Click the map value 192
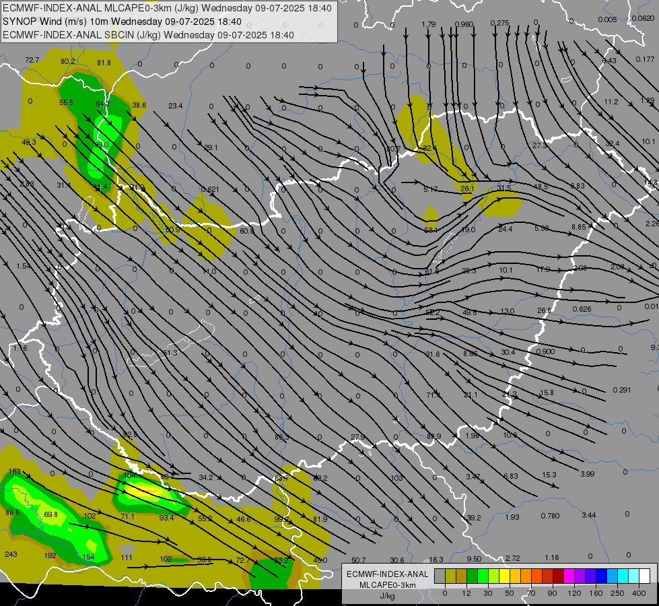The width and height of the screenshot is (659, 606). point(50,555)
